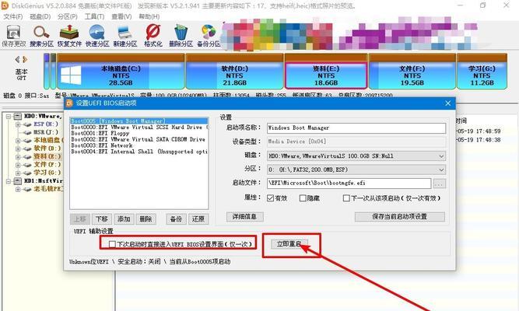Select the 格式化 (Format) toolbar icon

tap(153, 36)
